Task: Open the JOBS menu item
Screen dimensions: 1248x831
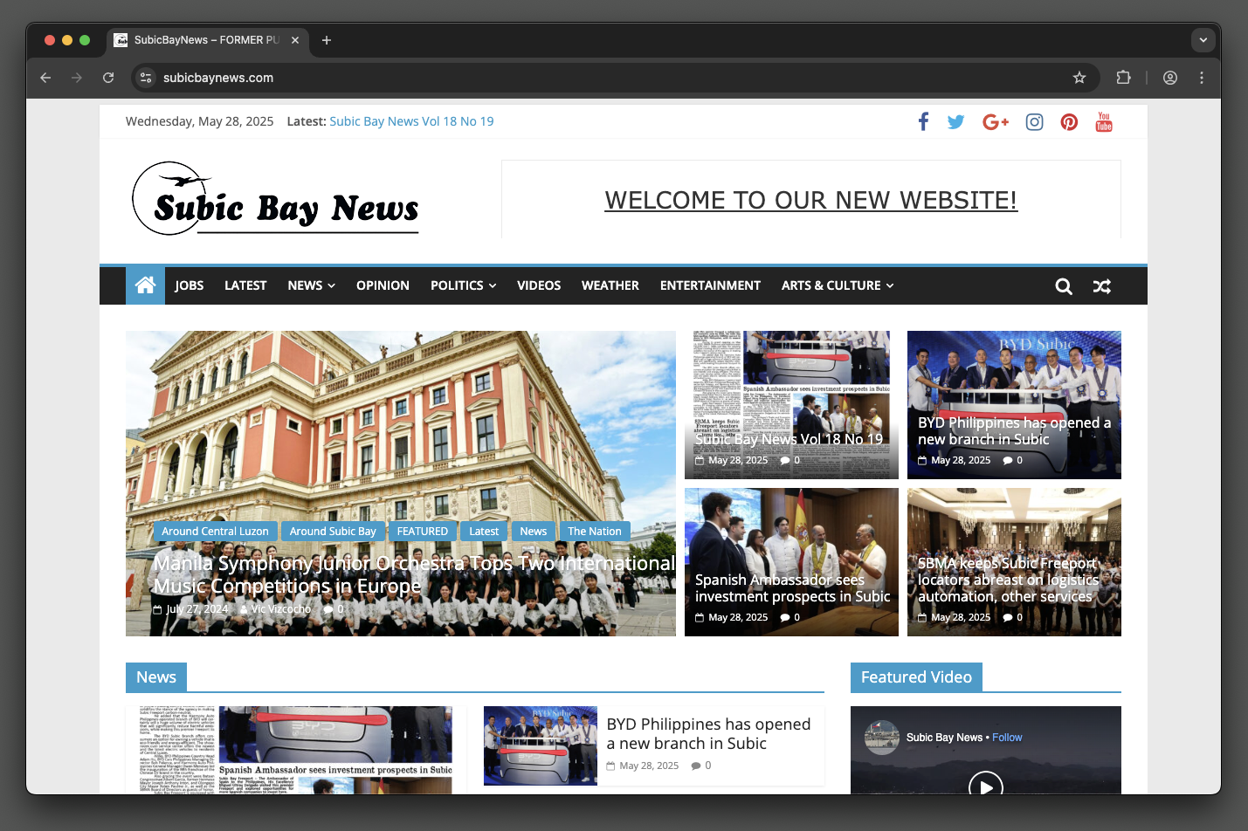Action: (190, 285)
